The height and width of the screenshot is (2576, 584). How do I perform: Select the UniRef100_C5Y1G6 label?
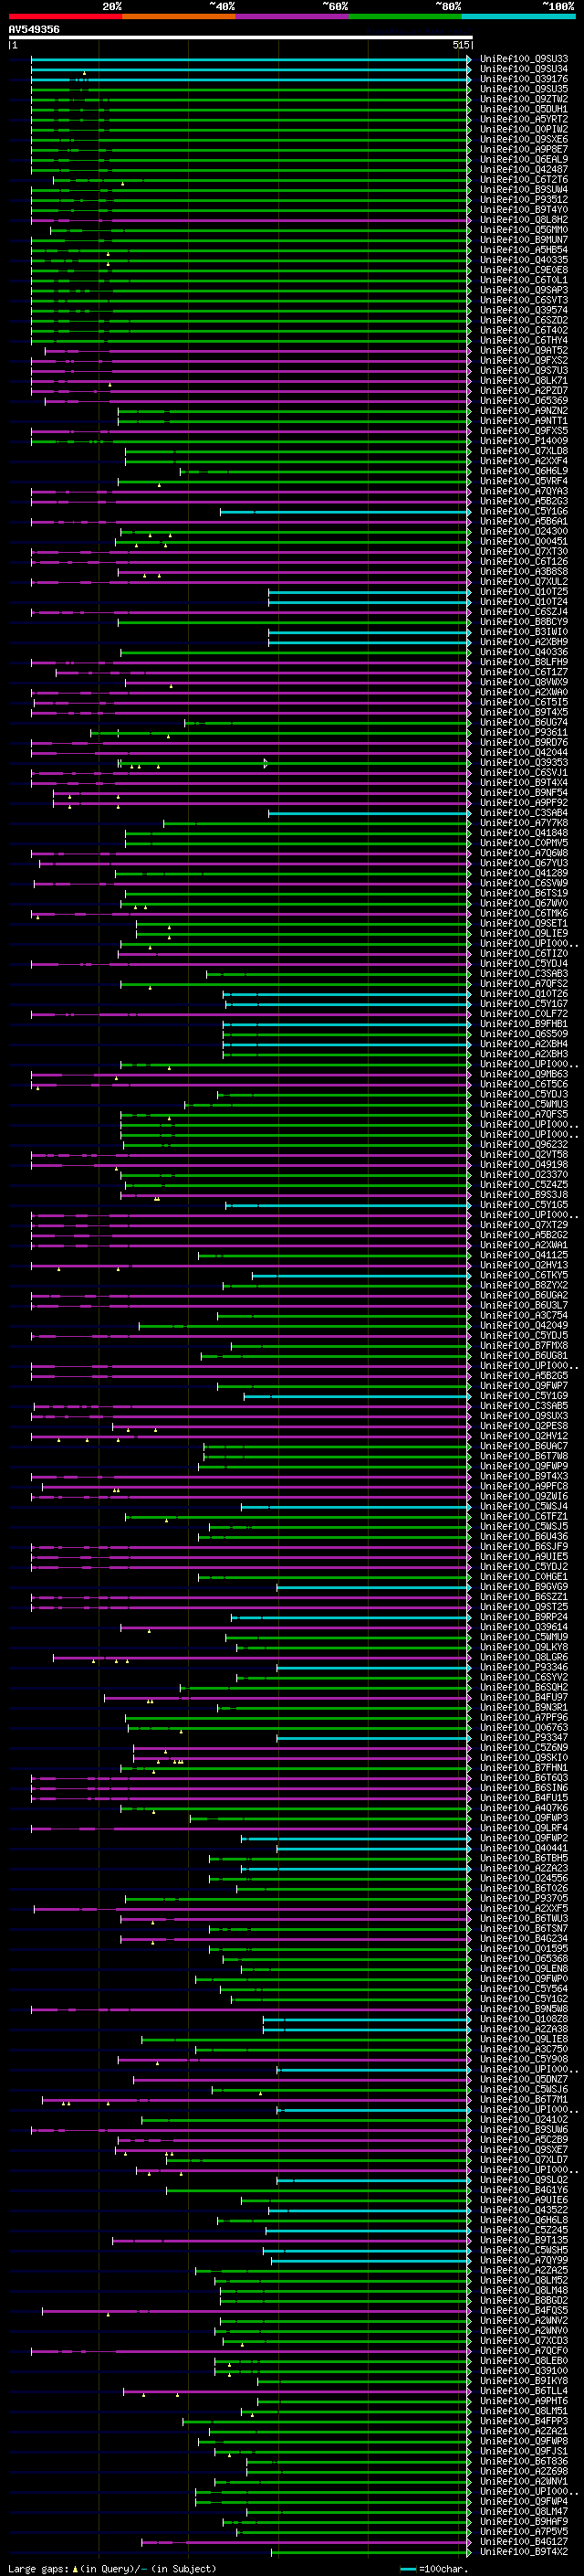click(x=523, y=511)
